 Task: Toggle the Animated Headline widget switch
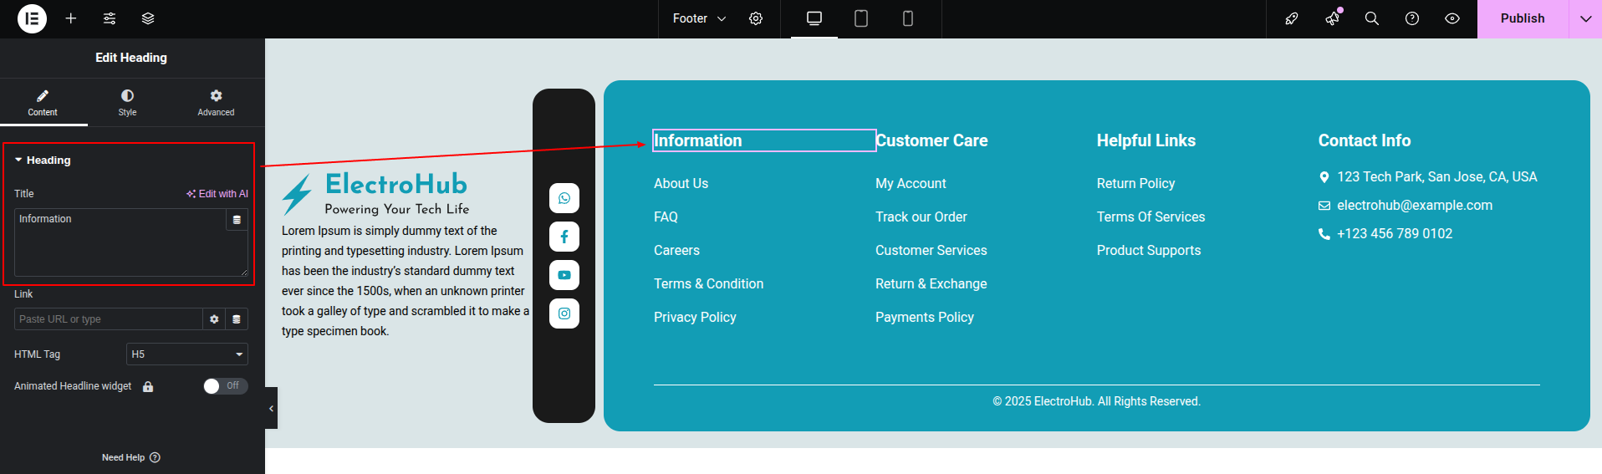[x=225, y=386]
